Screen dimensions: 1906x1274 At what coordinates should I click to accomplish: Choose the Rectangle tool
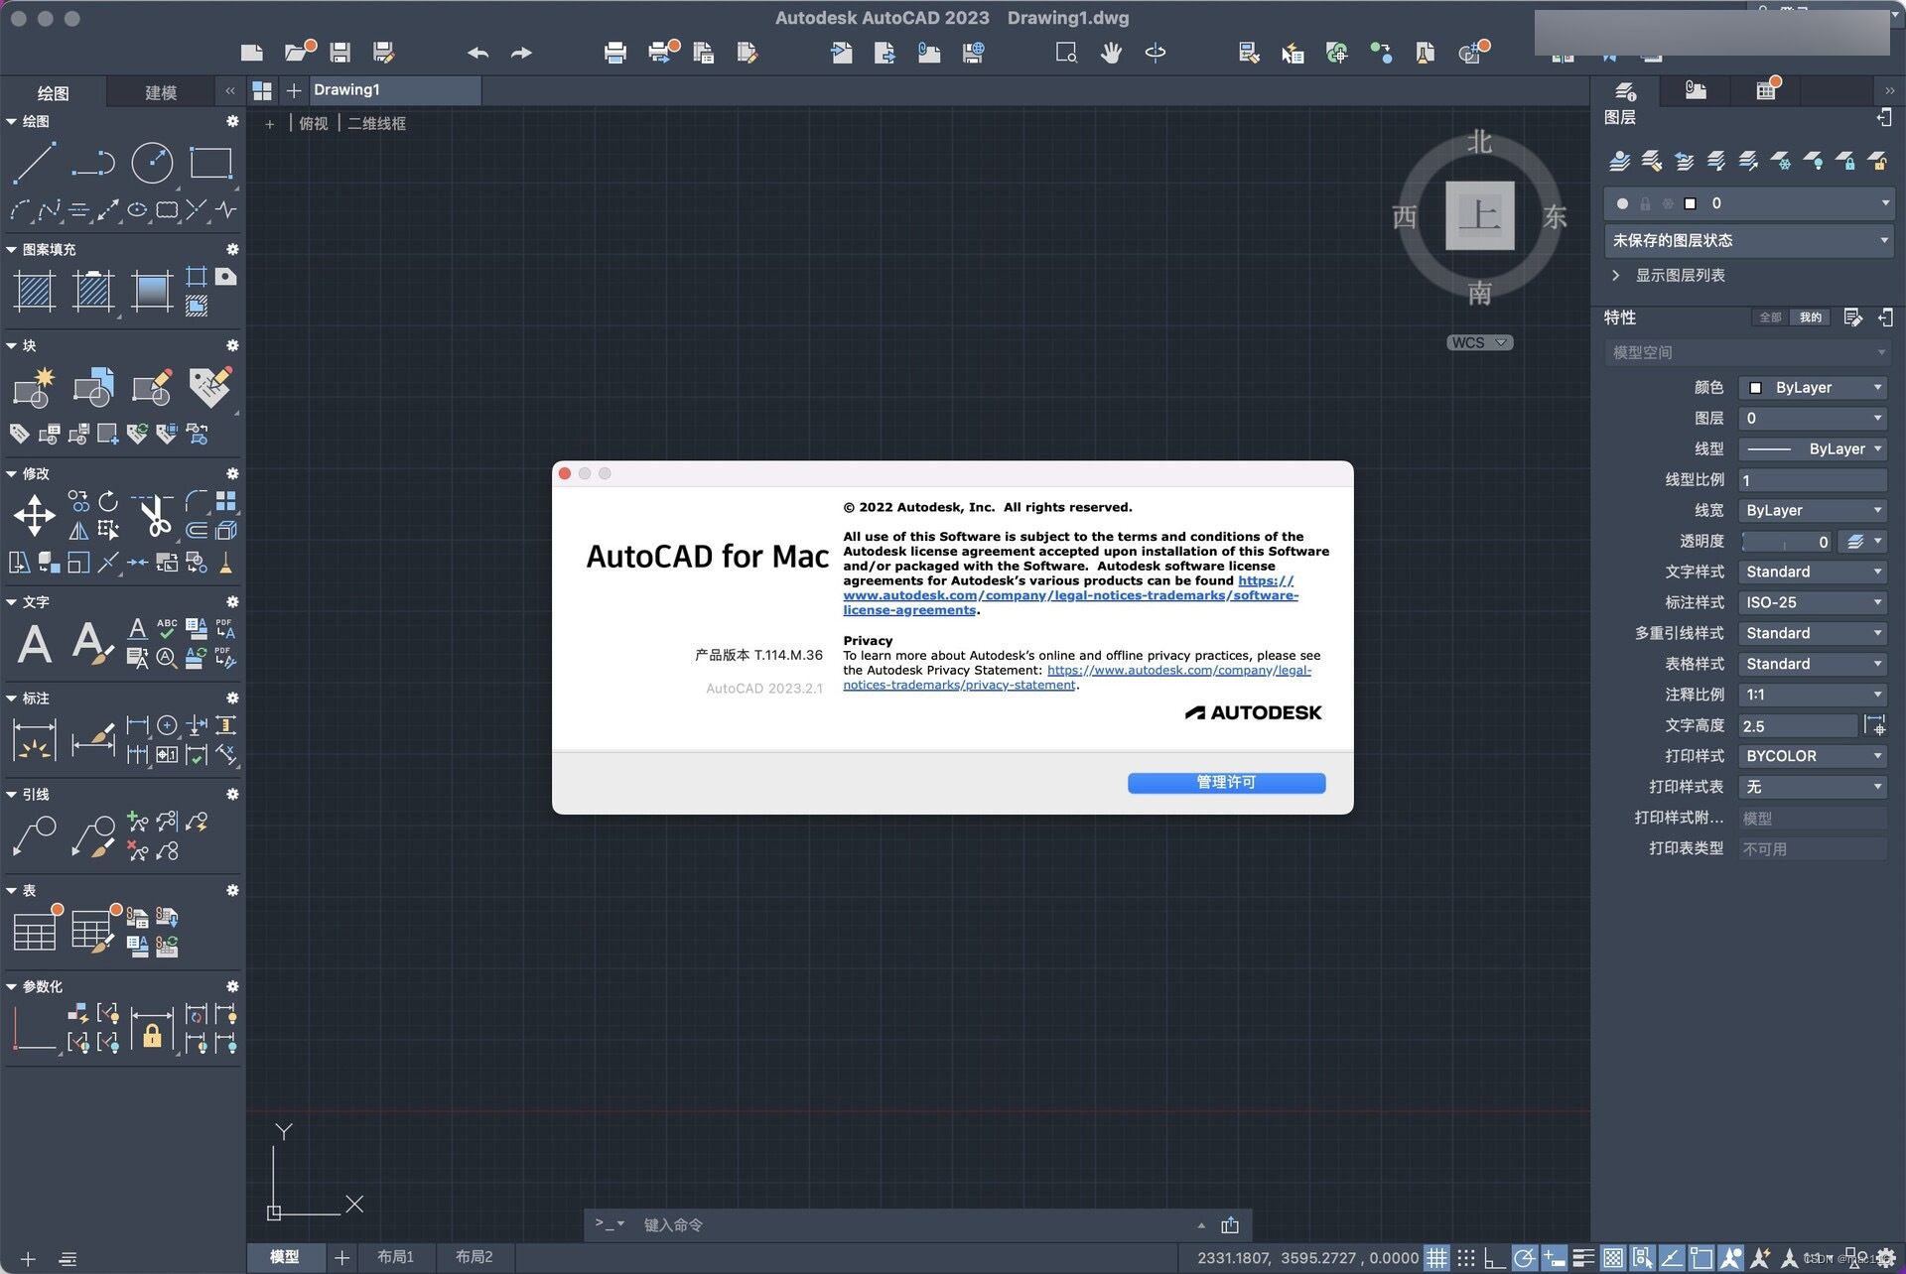pos(210,163)
